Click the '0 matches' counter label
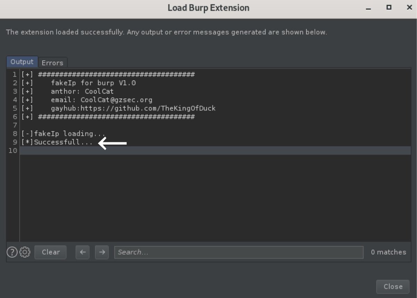Viewport: 417px width, 298px height. point(388,252)
